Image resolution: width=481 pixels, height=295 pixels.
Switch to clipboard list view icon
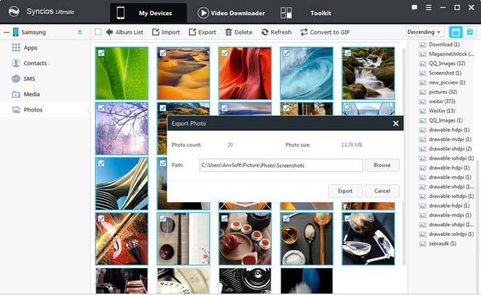(470, 32)
